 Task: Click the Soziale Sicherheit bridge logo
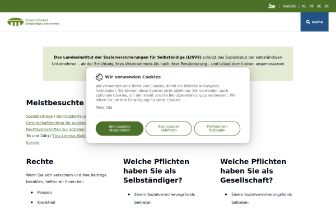33,22
